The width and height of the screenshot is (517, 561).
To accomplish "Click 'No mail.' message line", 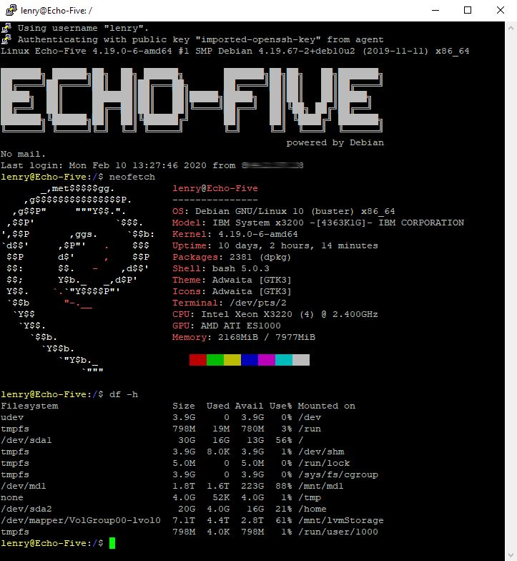I will 23,154.
